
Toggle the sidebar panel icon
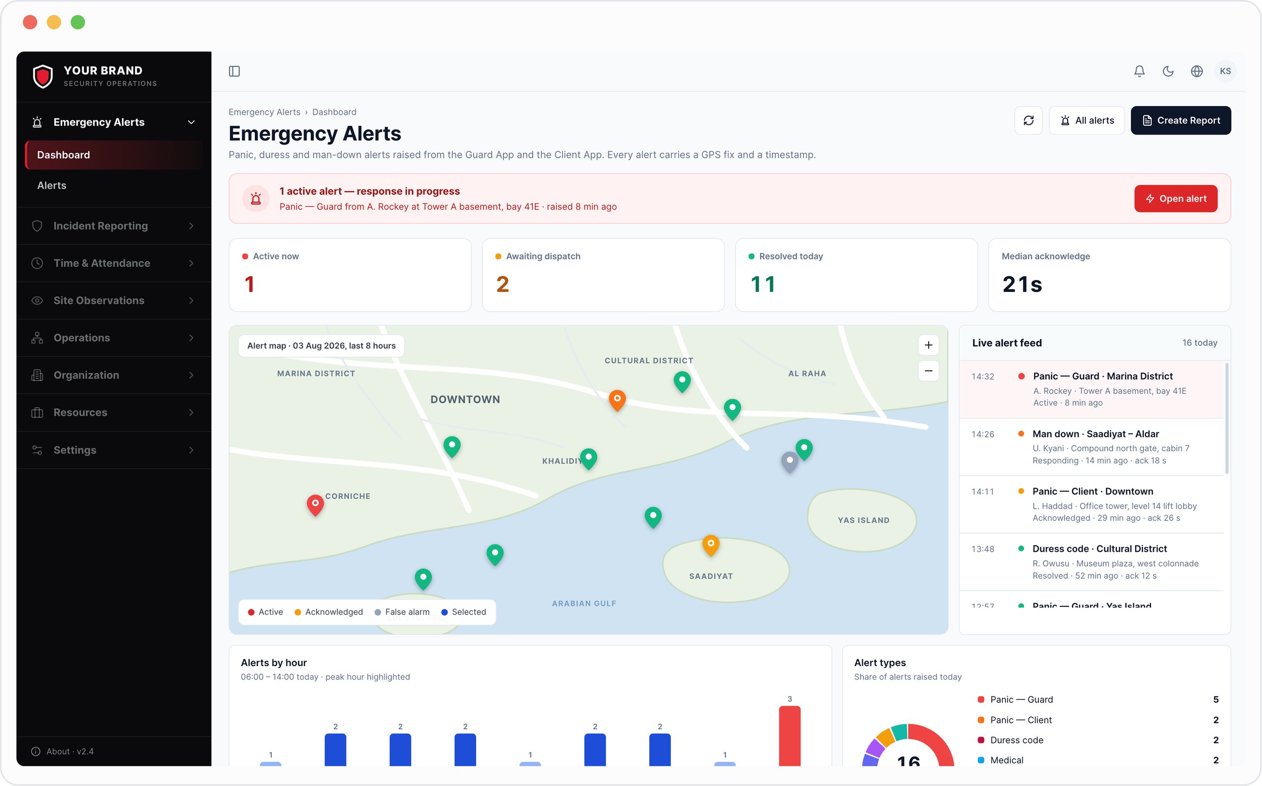[x=234, y=71]
